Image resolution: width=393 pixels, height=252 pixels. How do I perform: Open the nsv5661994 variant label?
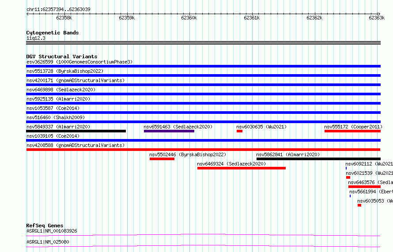point(371,192)
